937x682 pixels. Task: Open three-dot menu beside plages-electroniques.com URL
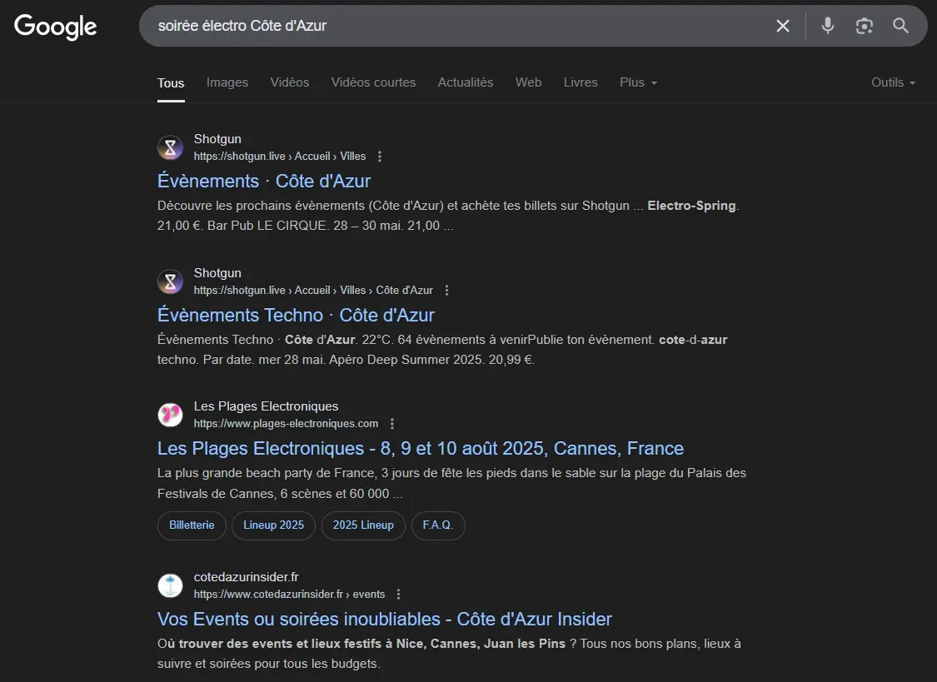(x=392, y=424)
